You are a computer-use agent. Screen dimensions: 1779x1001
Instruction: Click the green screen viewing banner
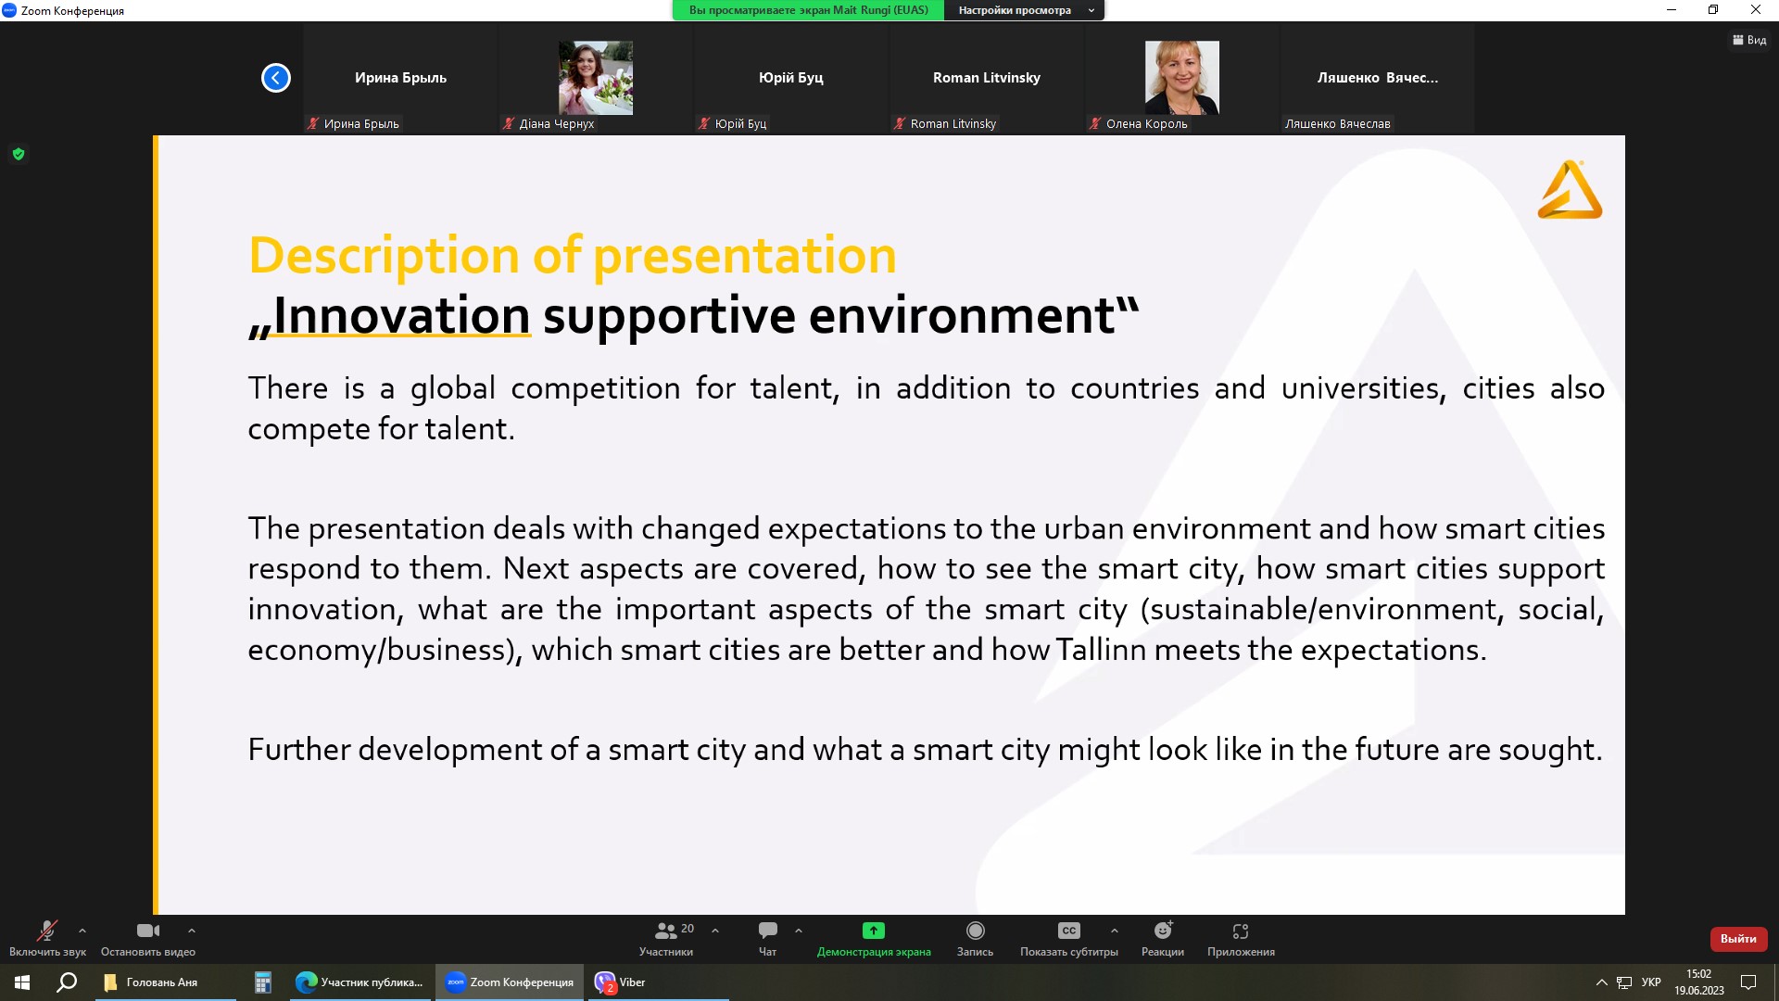[x=808, y=10]
